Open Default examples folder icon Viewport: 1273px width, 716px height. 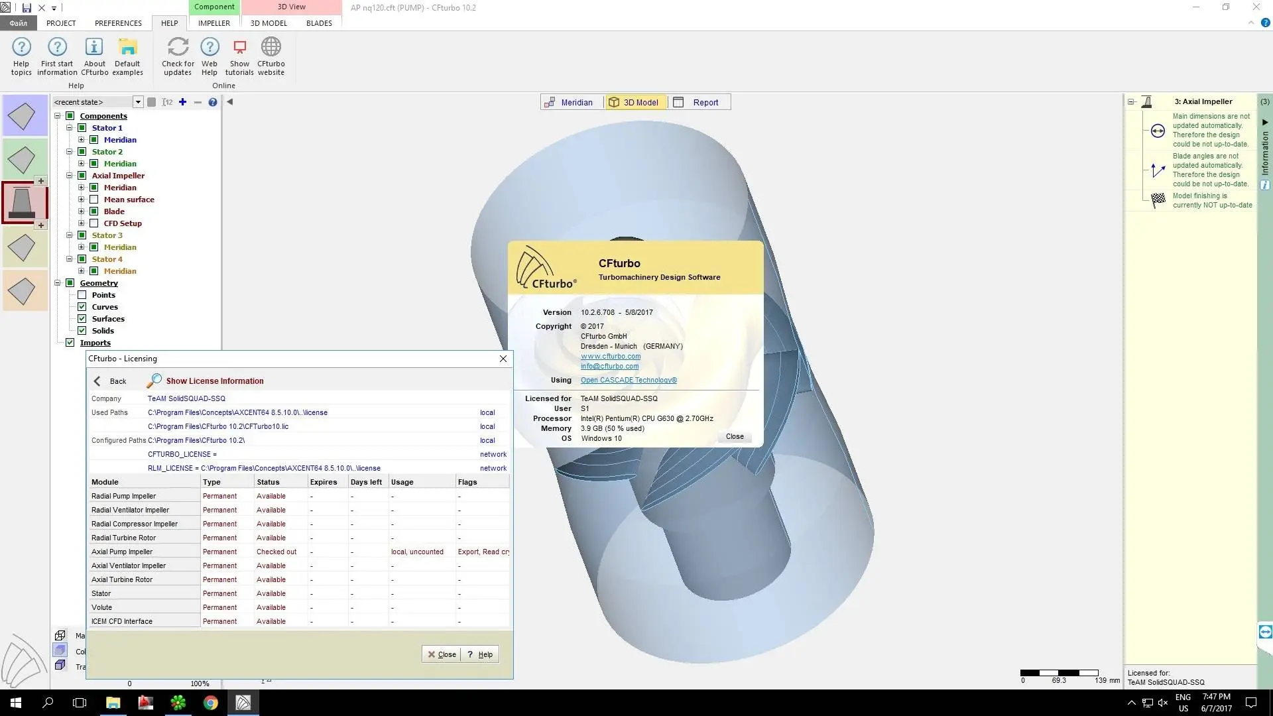(x=127, y=56)
